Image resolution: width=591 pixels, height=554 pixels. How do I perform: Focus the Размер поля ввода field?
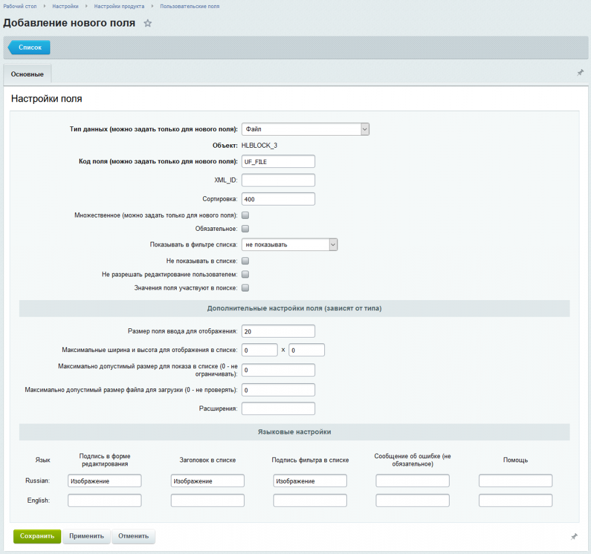pos(278,331)
